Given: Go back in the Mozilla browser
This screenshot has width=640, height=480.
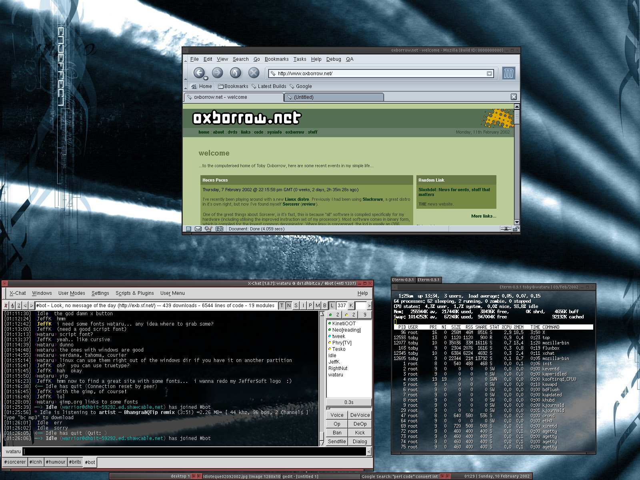Looking at the screenshot, I should click(x=199, y=73).
